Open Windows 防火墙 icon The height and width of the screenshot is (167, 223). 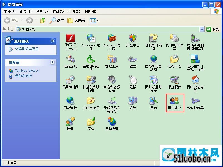click(x=112, y=42)
